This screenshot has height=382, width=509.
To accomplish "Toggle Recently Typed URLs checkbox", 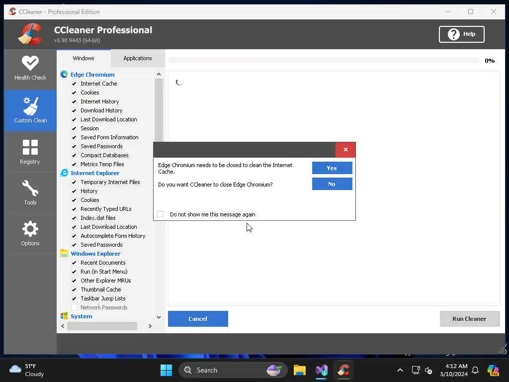I will click(74, 209).
